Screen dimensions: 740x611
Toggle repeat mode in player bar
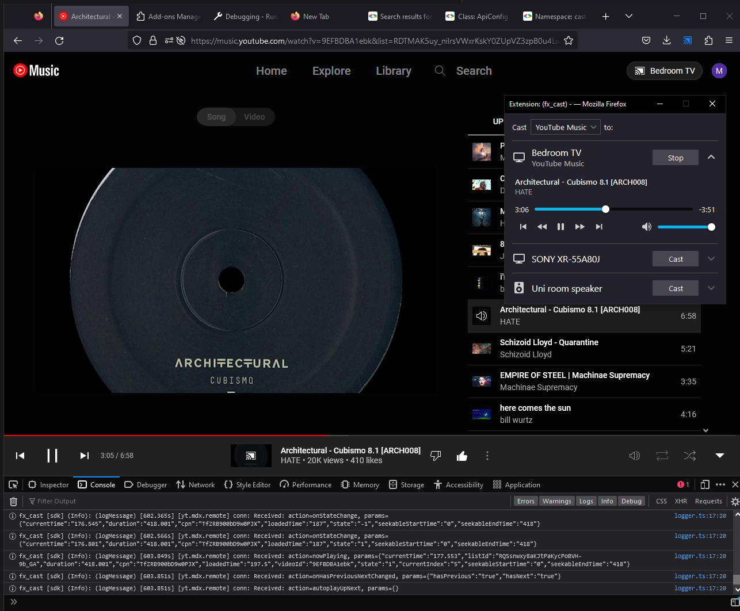662,456
